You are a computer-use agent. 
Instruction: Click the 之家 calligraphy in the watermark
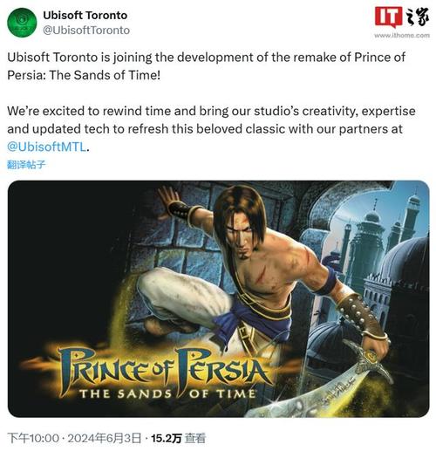click(418, 17)
